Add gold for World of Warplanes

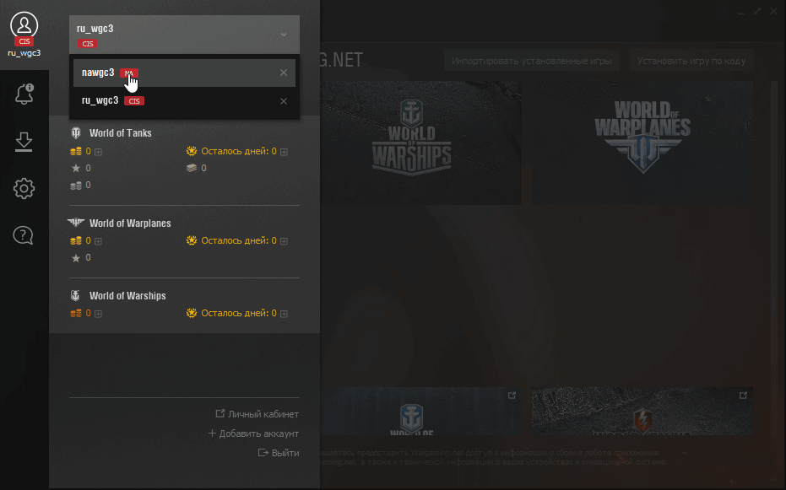(x=98, y=241)
